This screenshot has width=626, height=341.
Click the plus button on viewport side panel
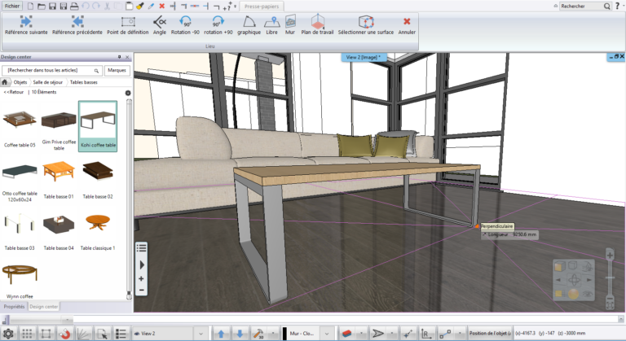(141, 278)
